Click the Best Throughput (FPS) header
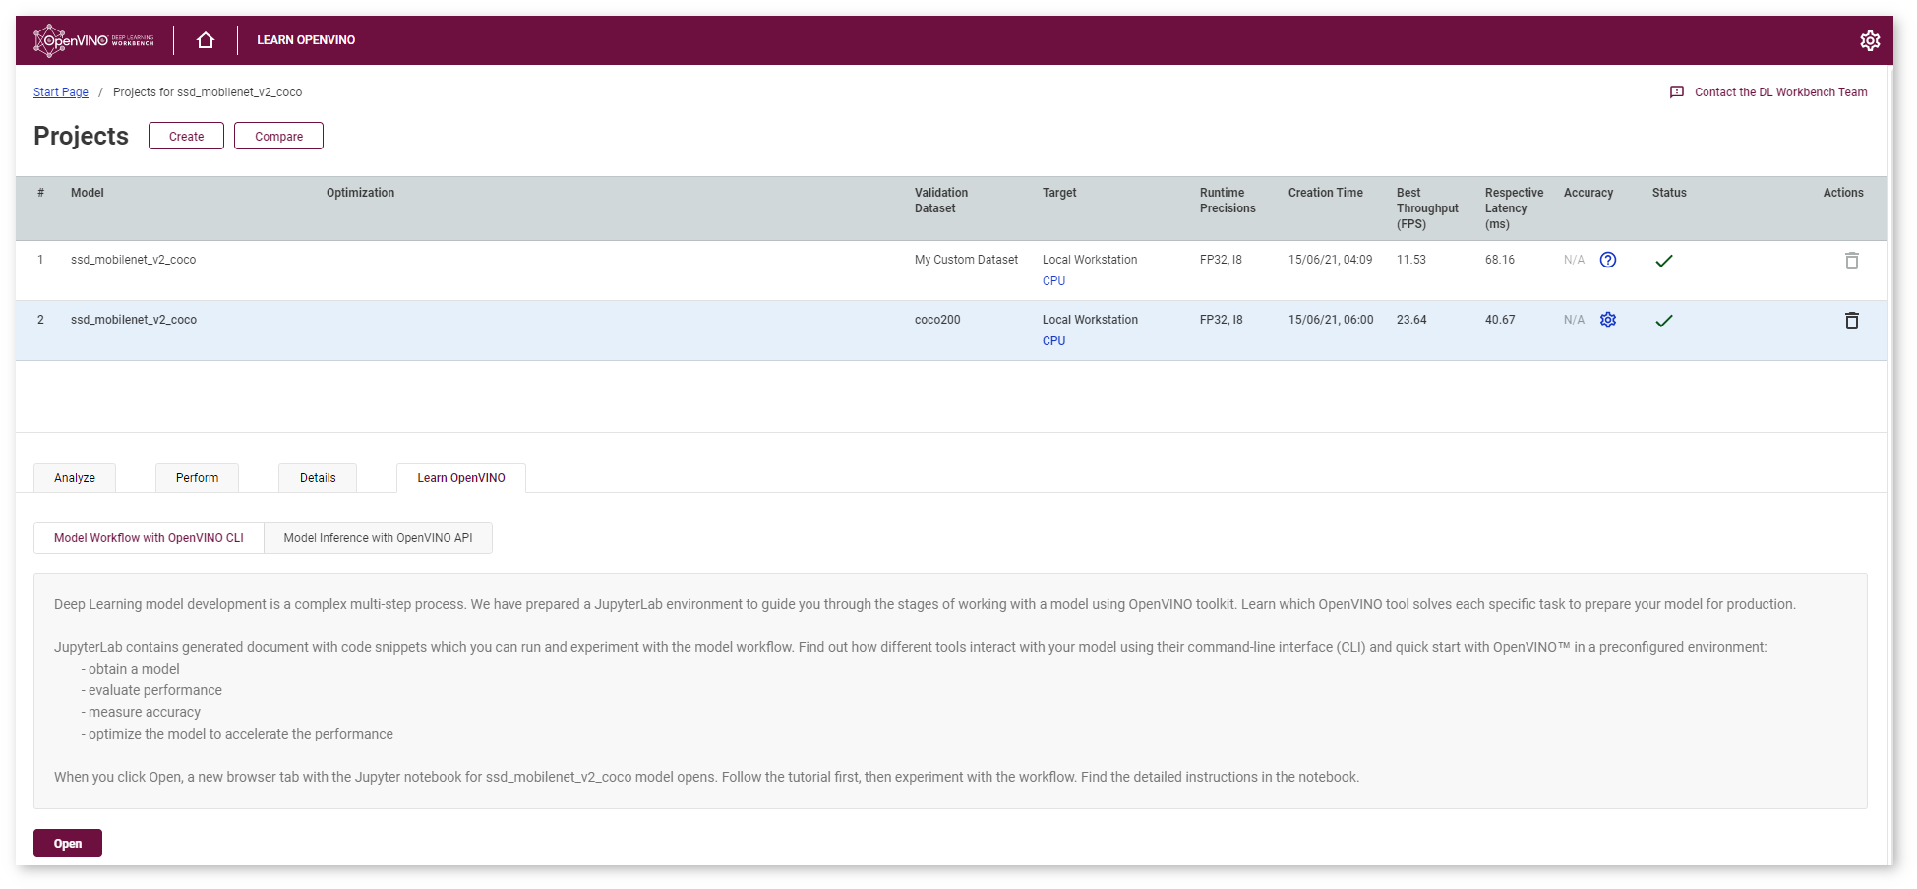Screen dimensions: 1917x889 1427,208
